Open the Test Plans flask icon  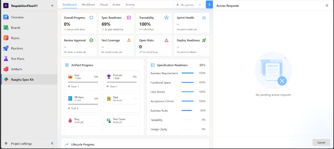point(6,59)
